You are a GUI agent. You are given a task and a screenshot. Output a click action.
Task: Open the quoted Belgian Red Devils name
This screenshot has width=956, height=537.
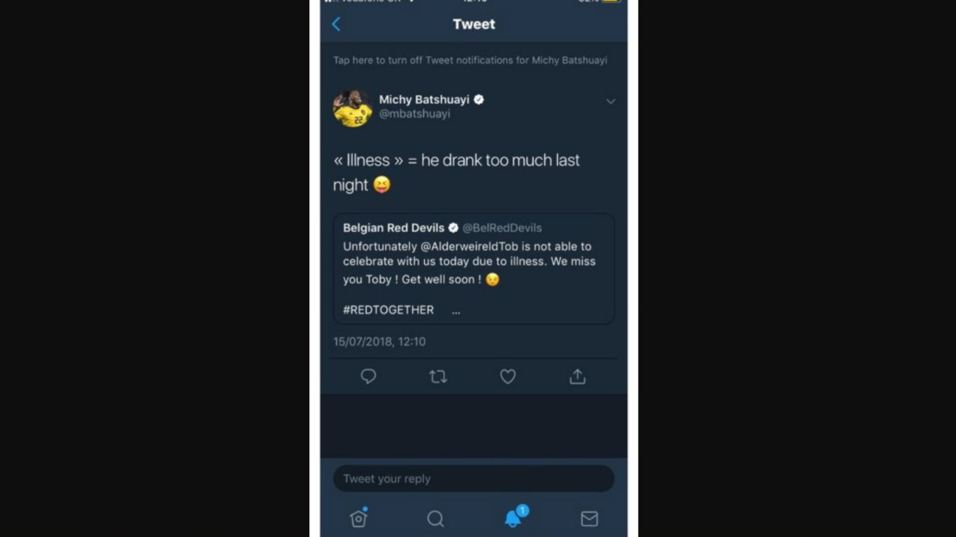tap(393, 228)
